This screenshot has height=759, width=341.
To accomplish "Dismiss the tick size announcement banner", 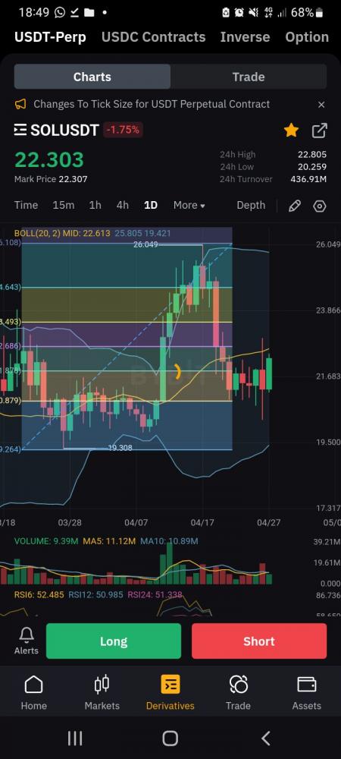I will tap(321, 105).
